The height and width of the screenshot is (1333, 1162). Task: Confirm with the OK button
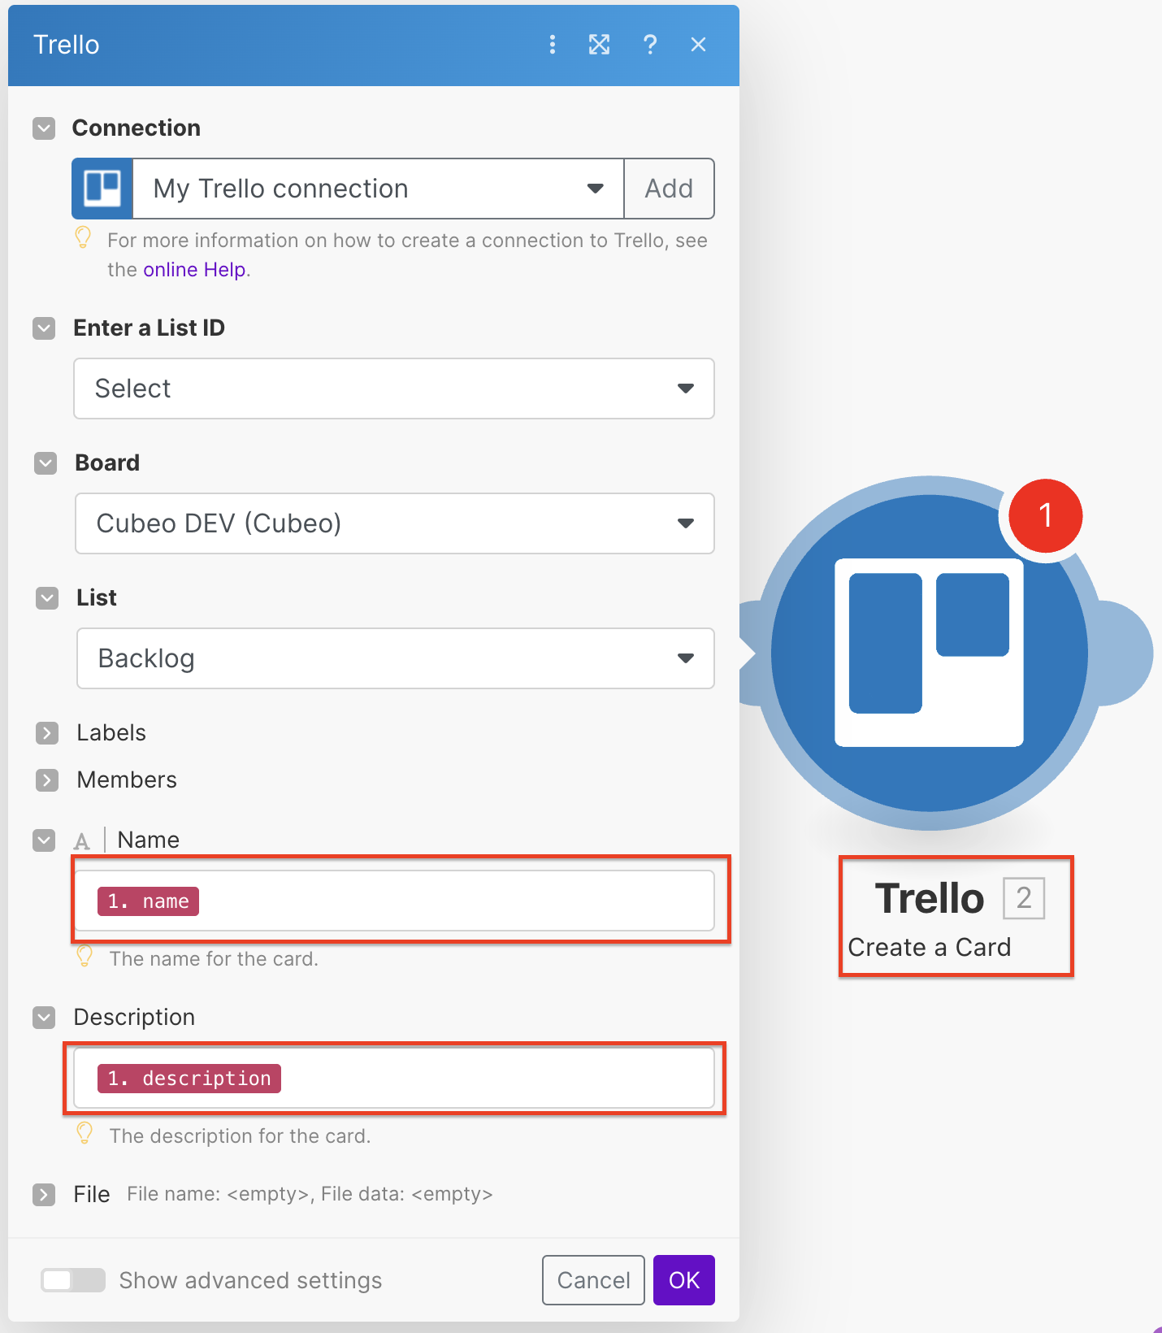(684, 1280)
